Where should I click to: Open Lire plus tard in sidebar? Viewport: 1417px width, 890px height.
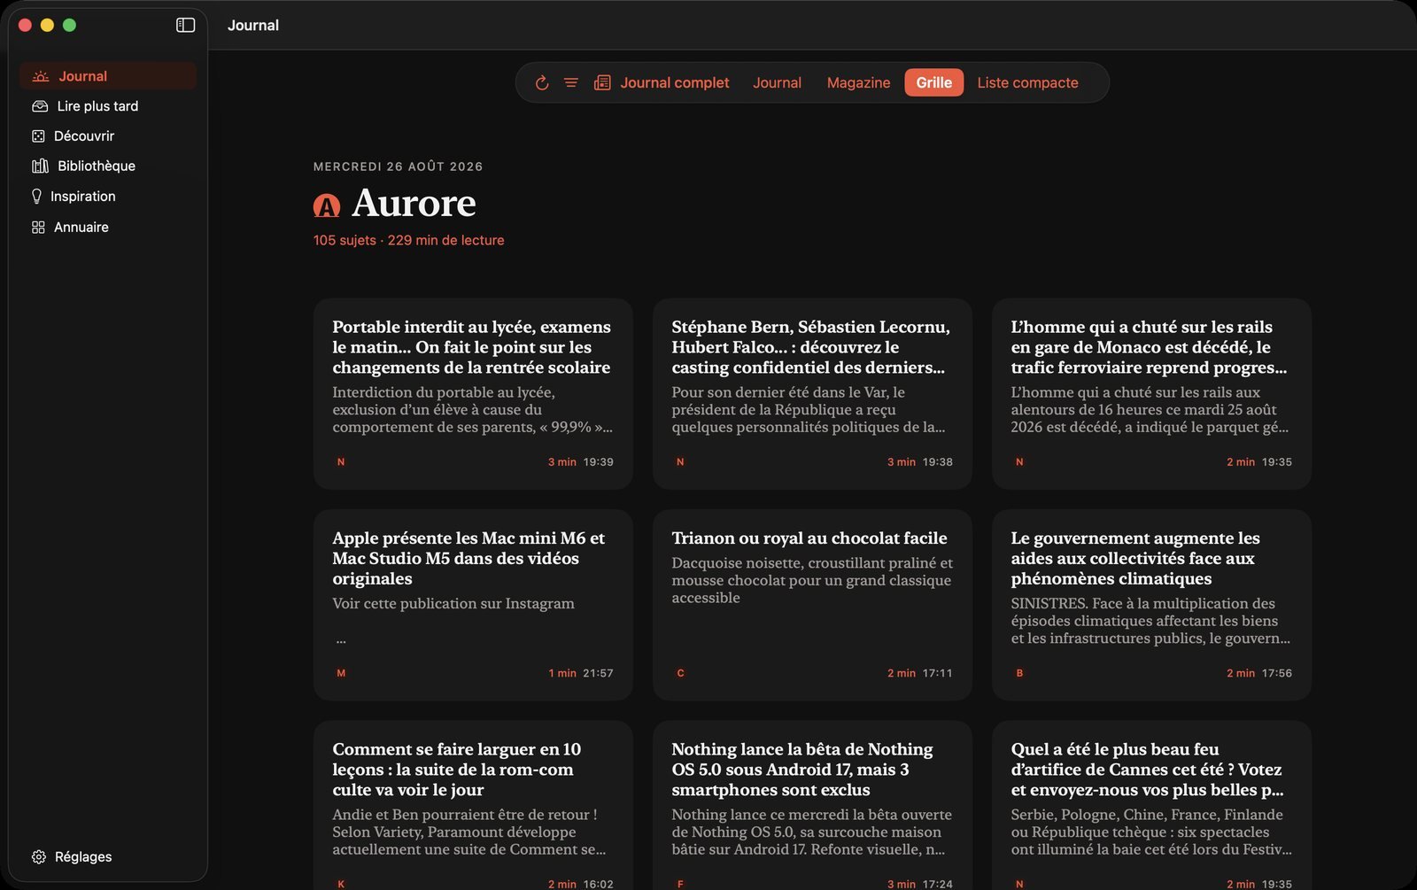point(108,106)
